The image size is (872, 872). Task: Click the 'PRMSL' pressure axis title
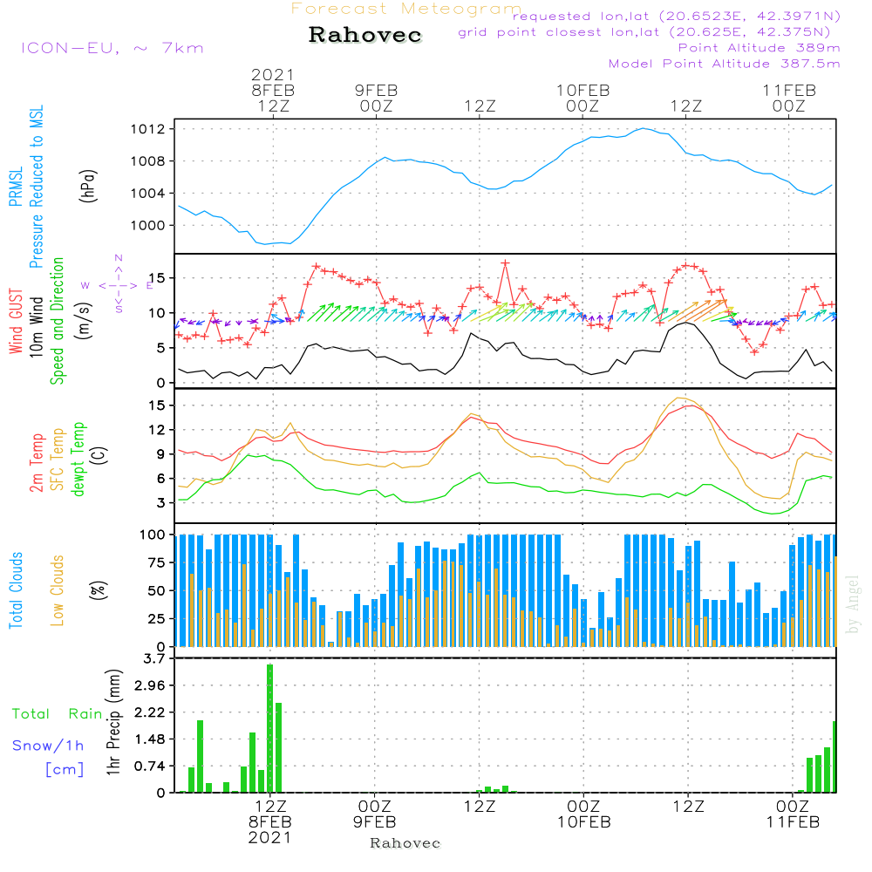click(16, 187)
